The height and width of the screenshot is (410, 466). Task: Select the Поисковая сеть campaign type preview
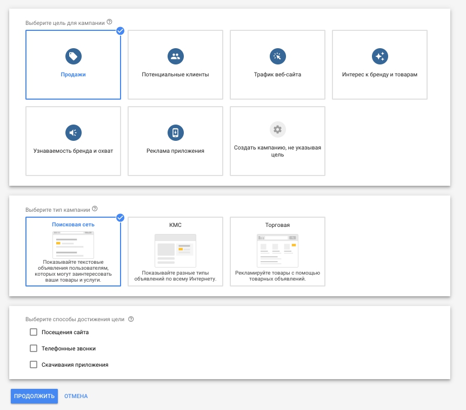coord(73,244)
